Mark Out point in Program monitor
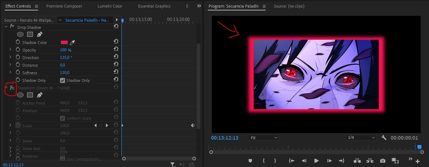 tap(275, 161)
